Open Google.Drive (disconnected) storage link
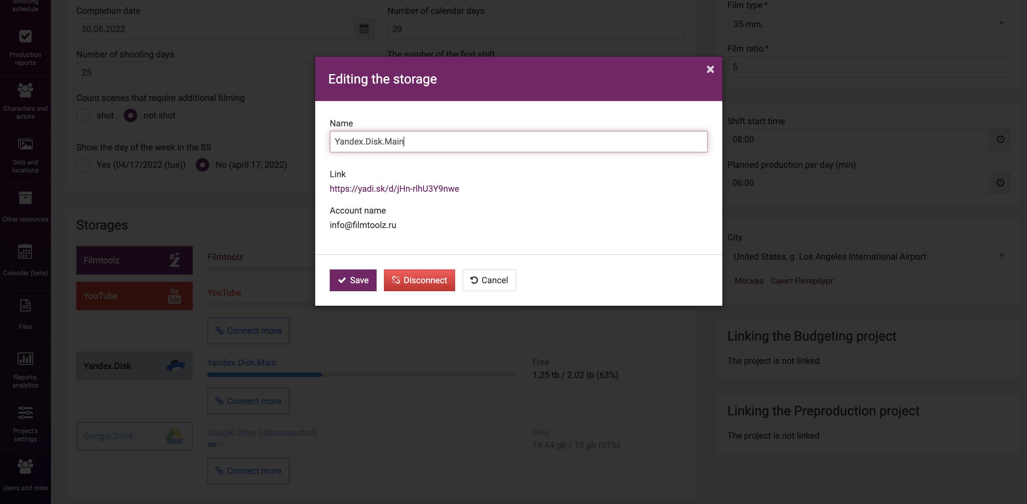The image size is (1027, 504). click(262, 433)
